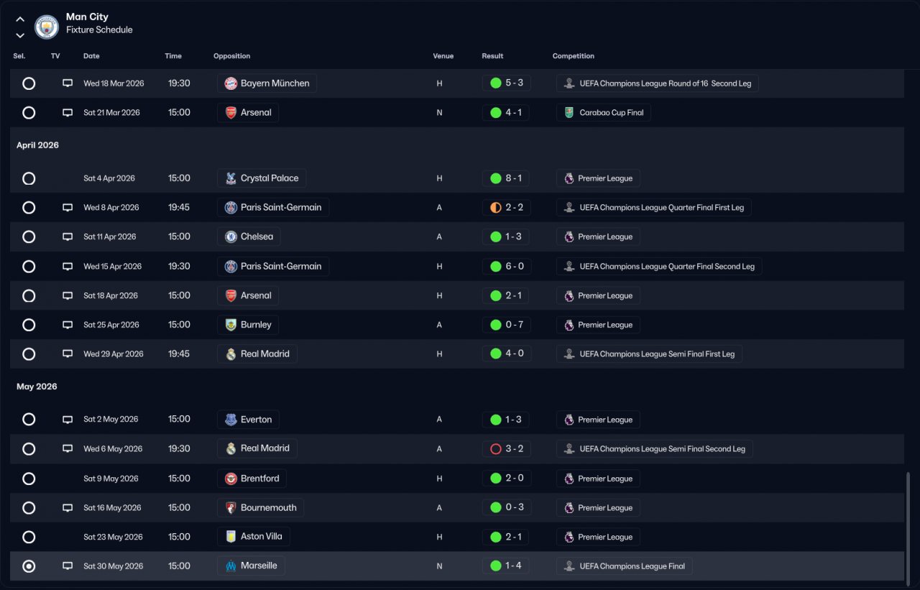Sort by the Result column header
Screen dimensions: 920x590
click(492, 56)
